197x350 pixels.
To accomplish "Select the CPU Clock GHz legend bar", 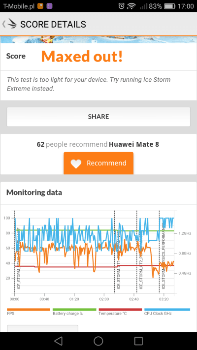I will point(167,310).
